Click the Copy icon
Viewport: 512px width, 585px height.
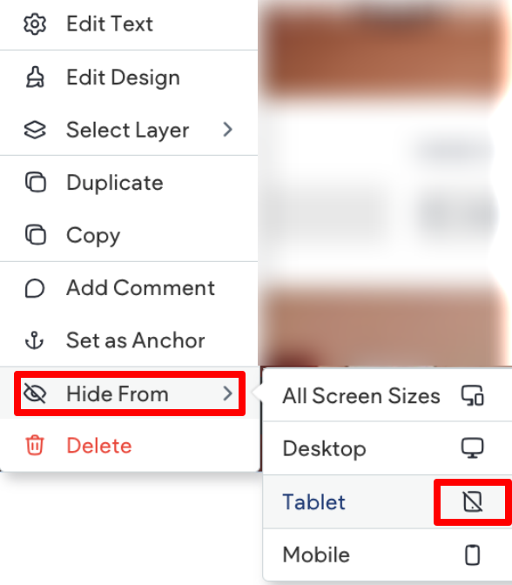coord(36,235)
